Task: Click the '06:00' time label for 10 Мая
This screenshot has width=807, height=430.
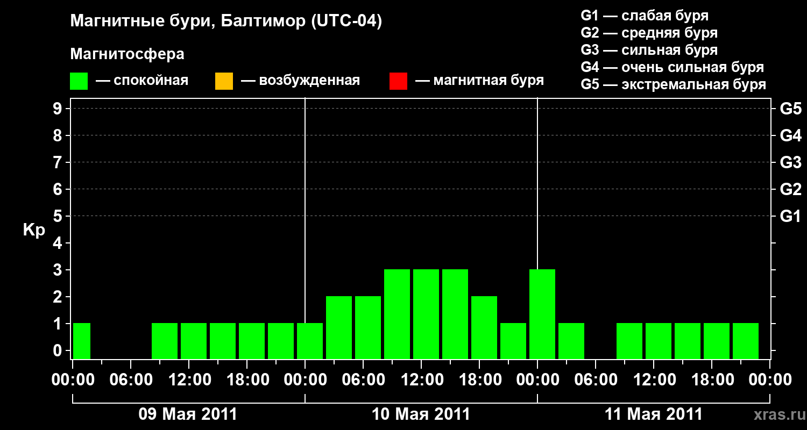Action: (363, 379)
